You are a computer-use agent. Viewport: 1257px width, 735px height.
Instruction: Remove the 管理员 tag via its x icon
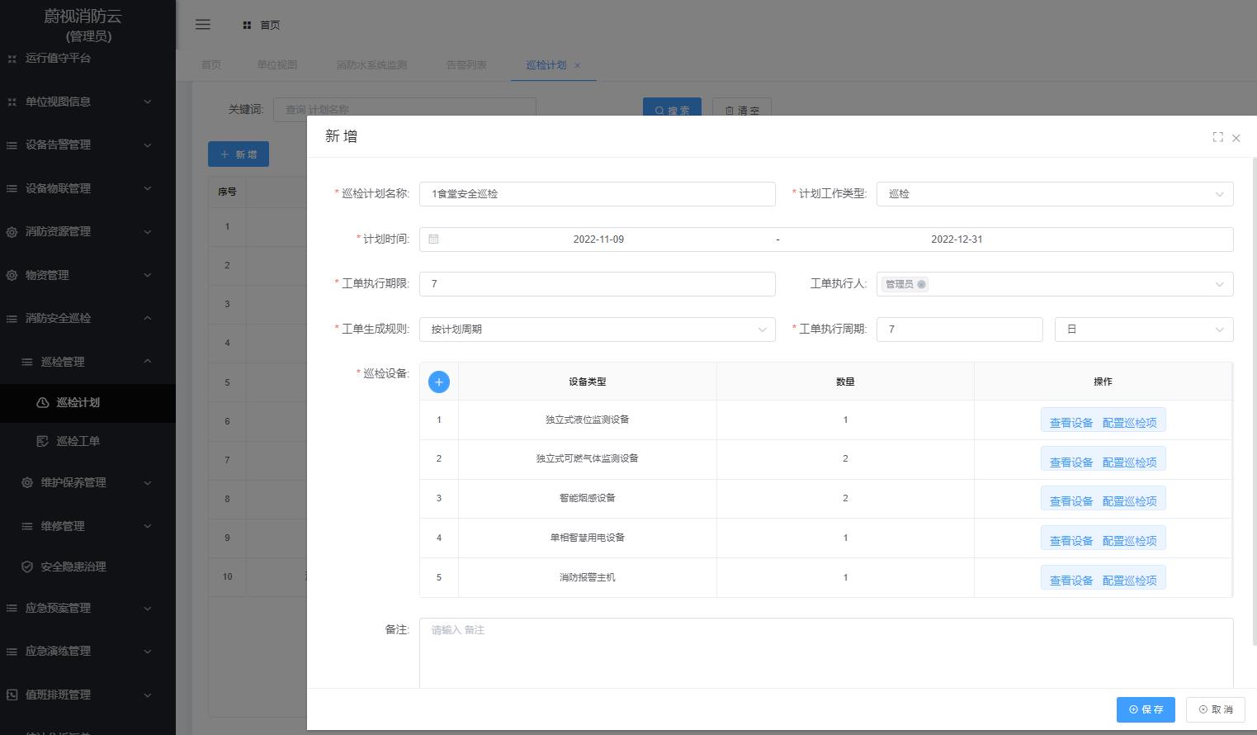coord(921,284)
